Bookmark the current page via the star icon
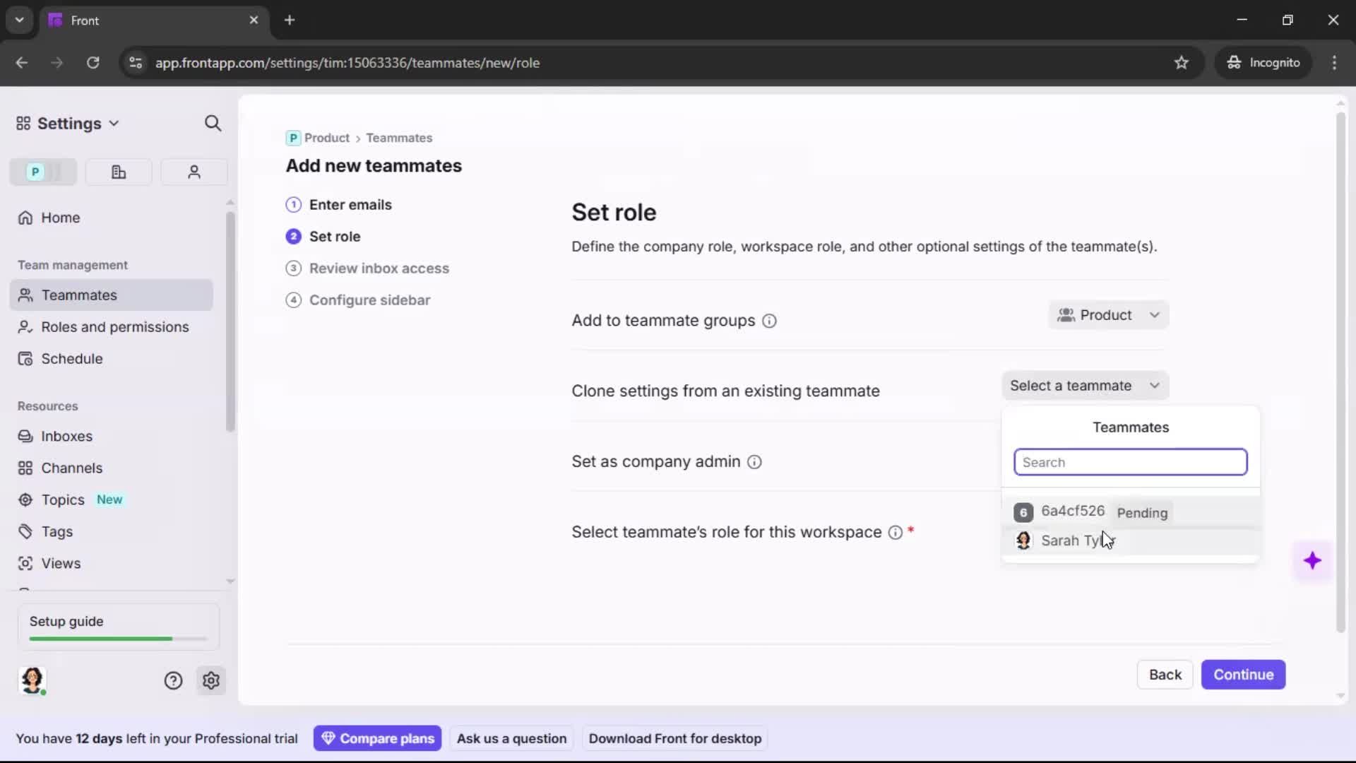Screen dimensions: 1356x763 (x=1182, y=63)
